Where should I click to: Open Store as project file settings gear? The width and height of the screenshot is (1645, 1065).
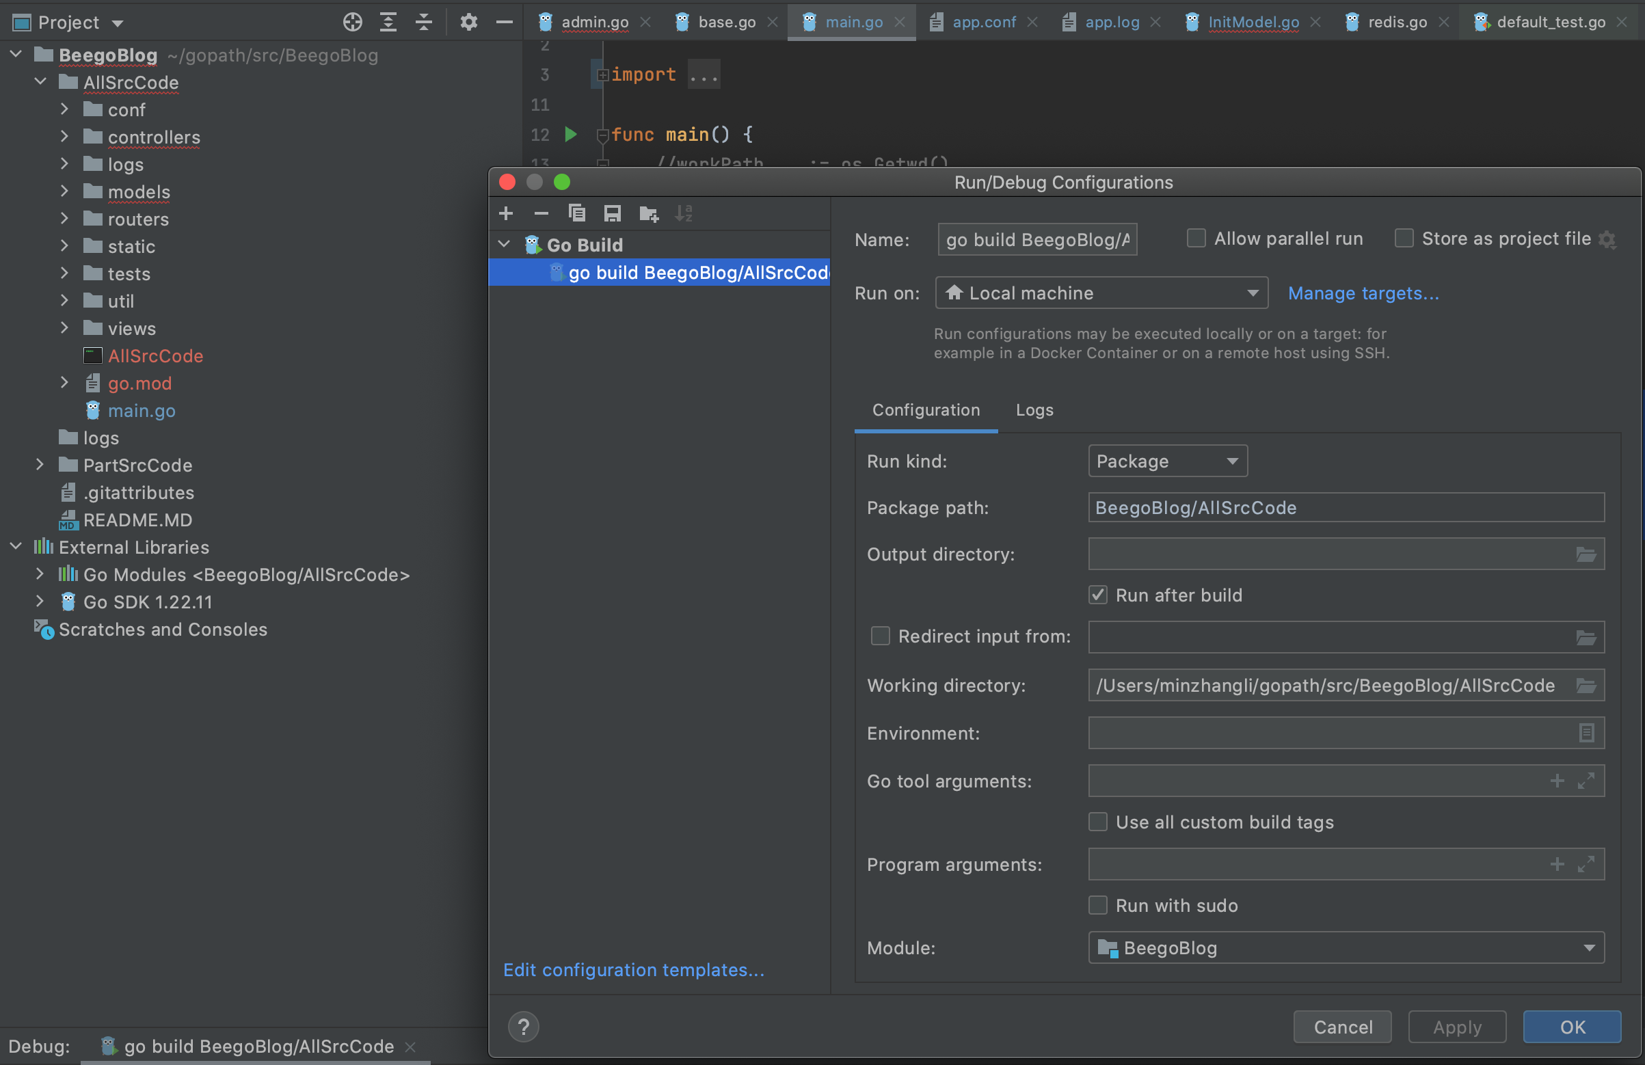pyautogui.click(x=1607, y=240)
